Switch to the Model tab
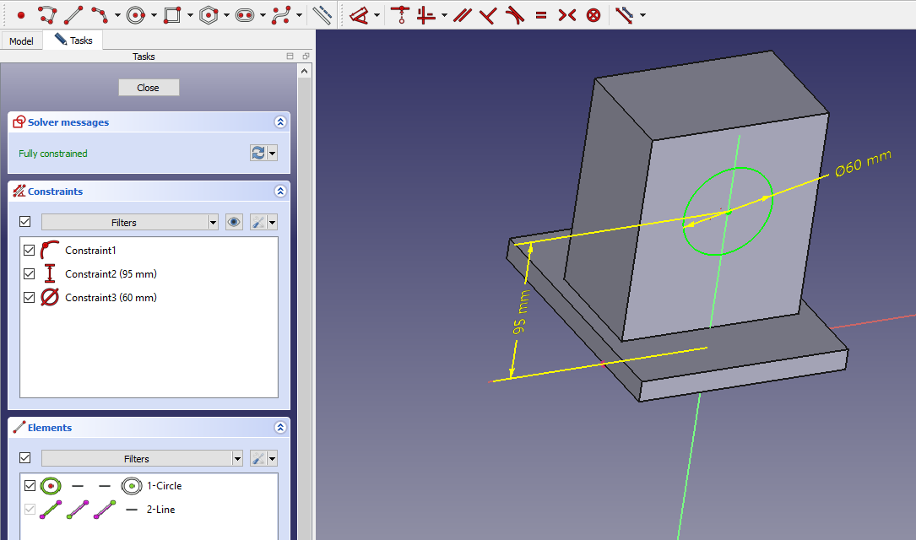Viewport: 916px width, 540px height. [x=21, y=41]
